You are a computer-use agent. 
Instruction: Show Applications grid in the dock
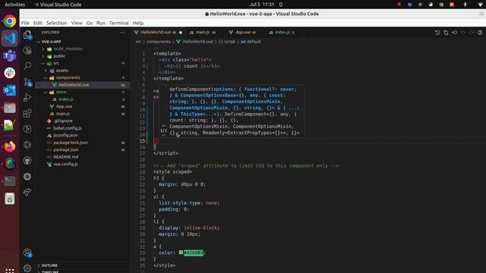pyautogui.click(x=10, y=270)
